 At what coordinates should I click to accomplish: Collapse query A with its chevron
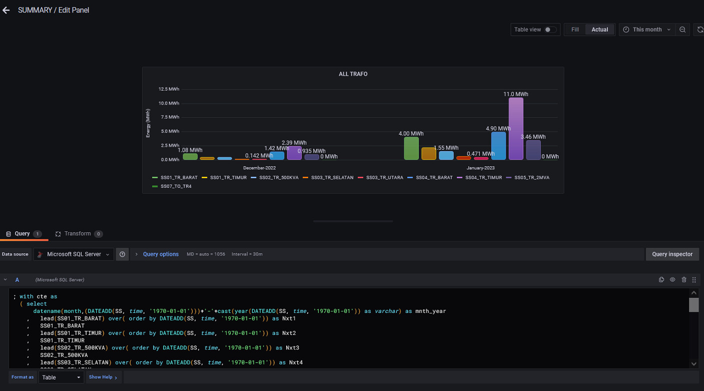(x=5, y=280)
